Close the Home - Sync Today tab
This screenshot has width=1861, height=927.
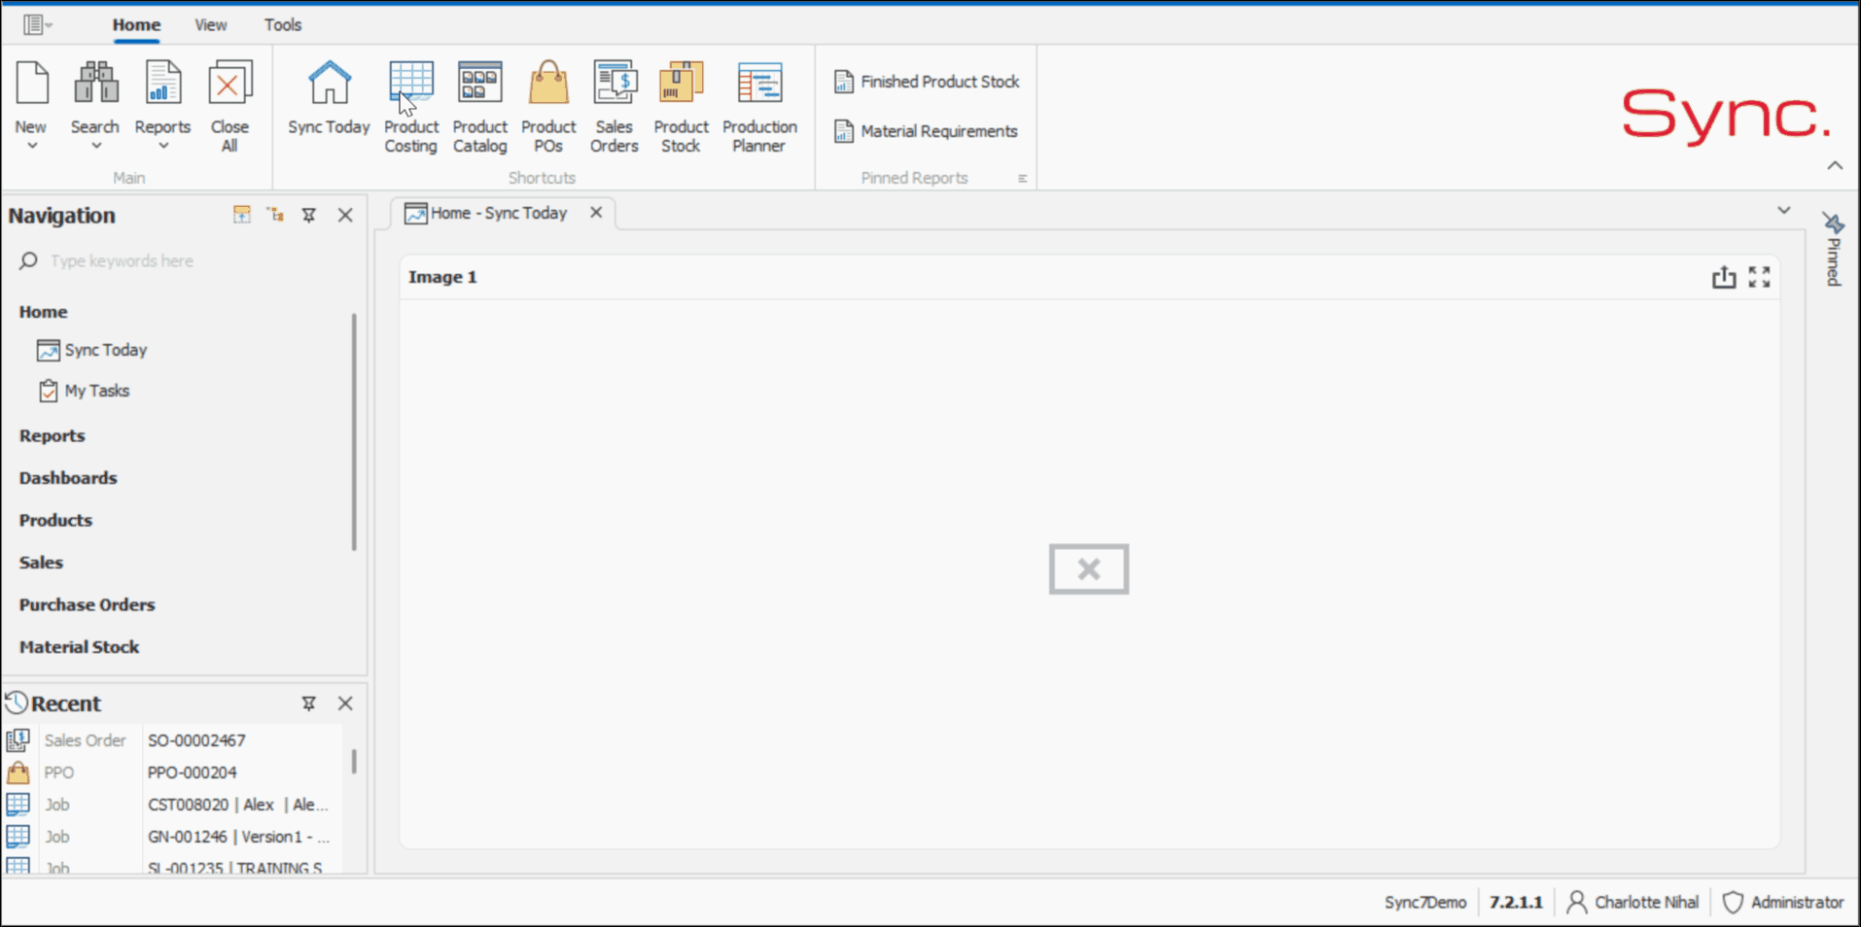tap(596, 212)
